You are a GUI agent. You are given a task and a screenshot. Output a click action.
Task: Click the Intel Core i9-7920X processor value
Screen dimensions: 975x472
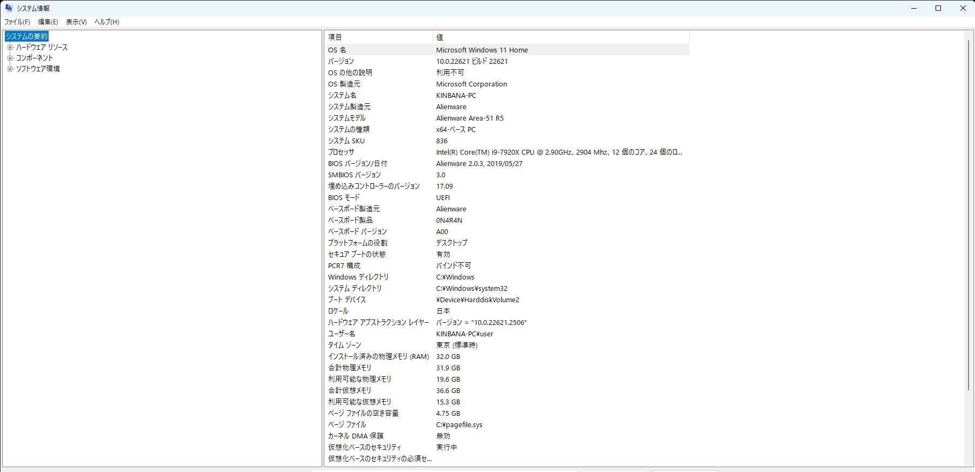tap(559, 152)
